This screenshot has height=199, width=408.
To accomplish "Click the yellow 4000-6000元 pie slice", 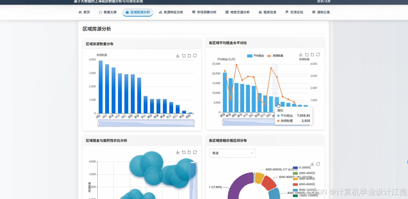I will (x=259, y=178).
